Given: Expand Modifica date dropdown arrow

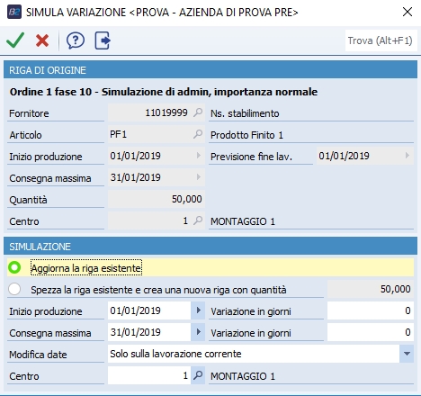Looking at the screenshot, I should point(407,354).
